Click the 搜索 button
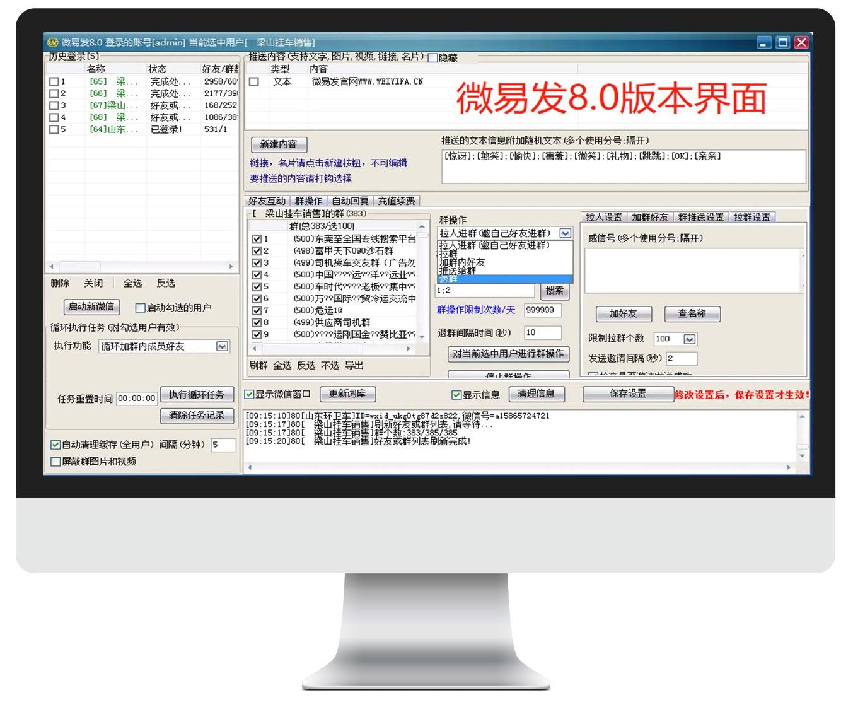This screenshot has height=712, width=853. click(x=555, y=291)
